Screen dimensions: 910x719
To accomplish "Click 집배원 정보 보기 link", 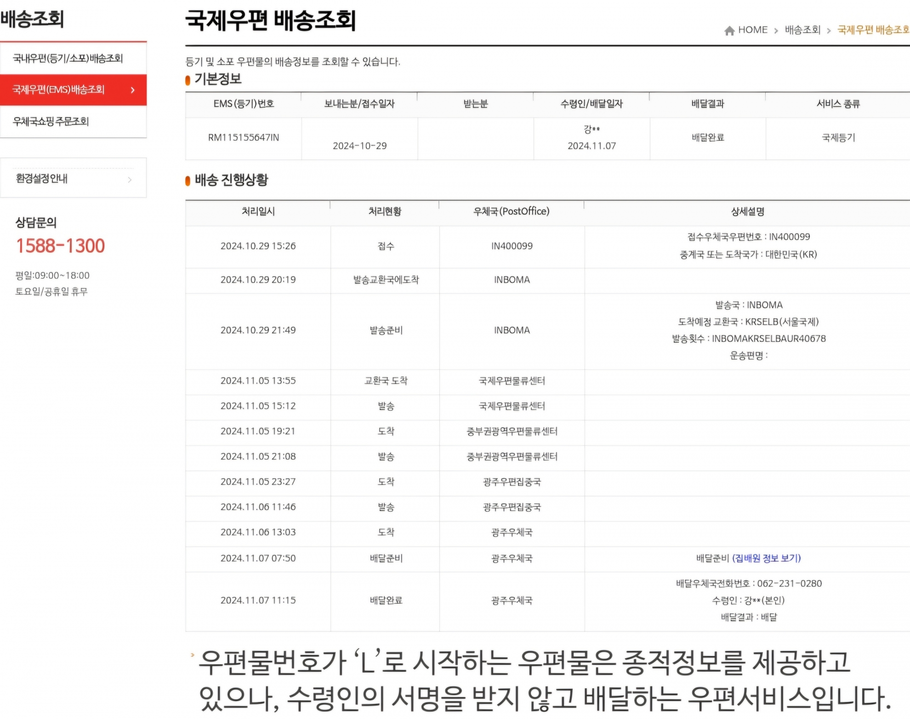I will [x=766, y=558].
